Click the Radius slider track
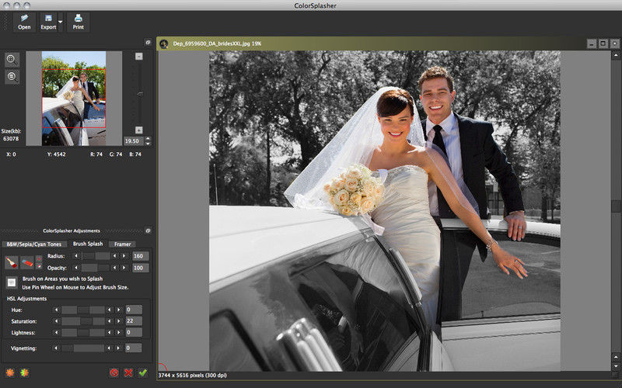This screenshot has height=388, width=622. [x=96, y=256]
